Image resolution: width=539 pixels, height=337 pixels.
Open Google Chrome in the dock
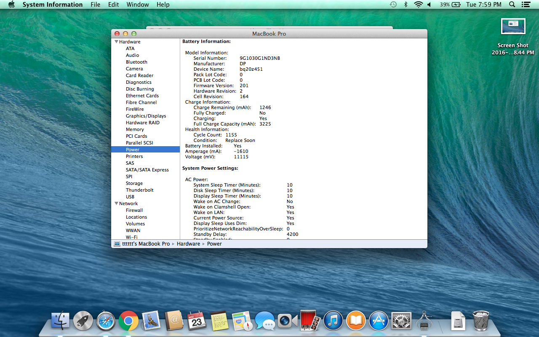[128, 321]
